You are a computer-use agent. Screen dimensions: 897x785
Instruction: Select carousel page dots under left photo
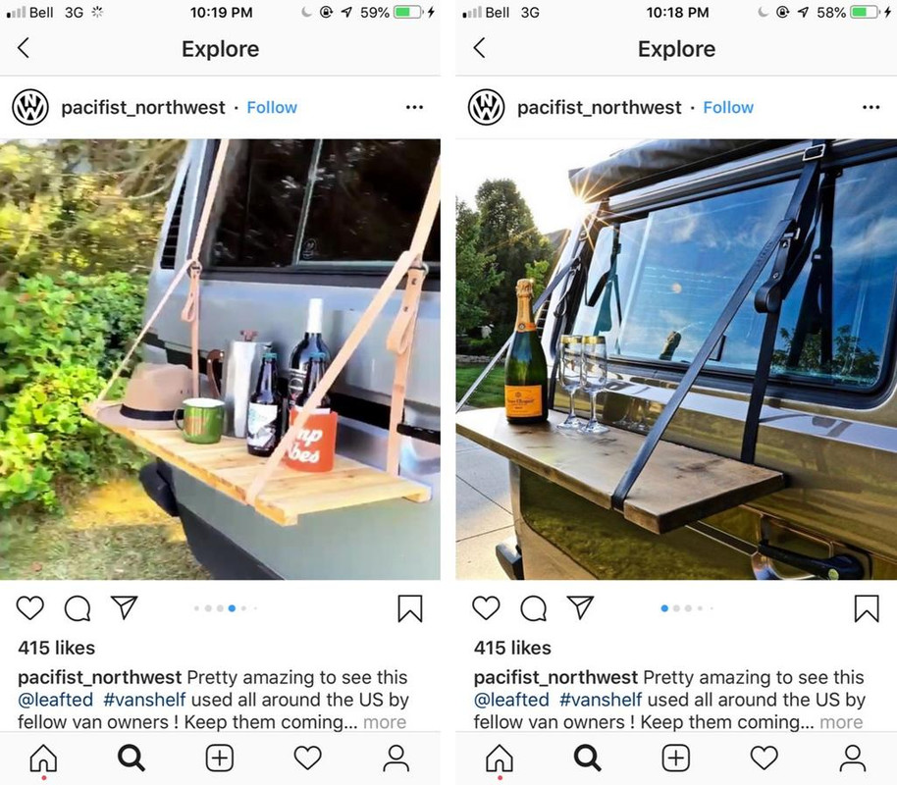226,608
